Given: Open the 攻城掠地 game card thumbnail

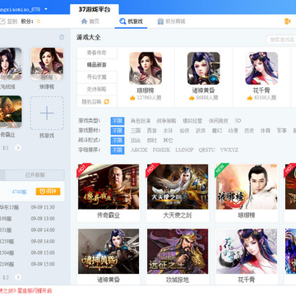Looking at the screenshot, I should click(x=178, y=252).
